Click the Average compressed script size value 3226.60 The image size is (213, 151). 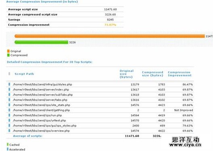pyautogui.click(x=111, y=14)
